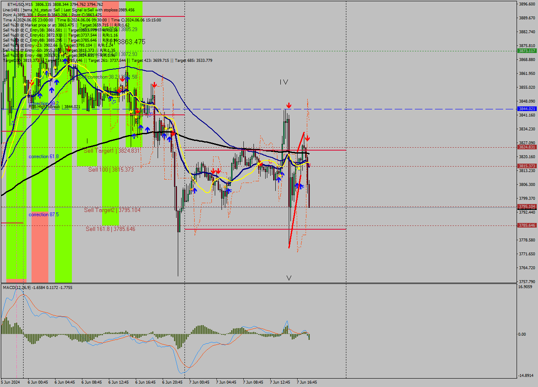Click the Sell 161.8 level label
The image size is (538, 387).
pyautogui.click(x=111, y=229)
